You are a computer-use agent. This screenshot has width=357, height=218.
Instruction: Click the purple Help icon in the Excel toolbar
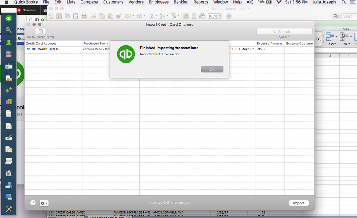[x=229, y=16]
